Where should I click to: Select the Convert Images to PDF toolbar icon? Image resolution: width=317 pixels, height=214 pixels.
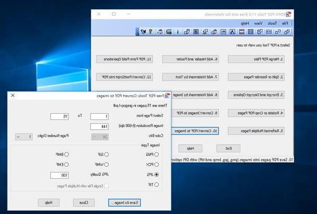pyautogui.click(x=214, y=32)
